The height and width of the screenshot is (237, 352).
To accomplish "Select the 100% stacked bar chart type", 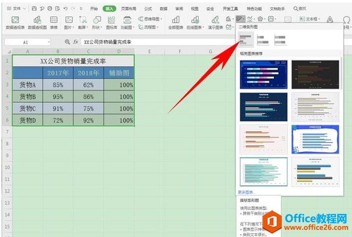I will point(280,40).
